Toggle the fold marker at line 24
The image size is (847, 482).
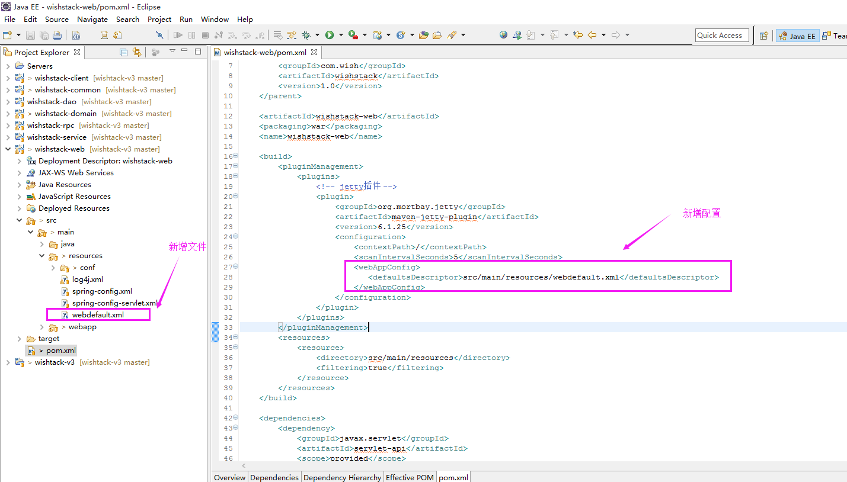pyautogui.click(x=235, y=237)
